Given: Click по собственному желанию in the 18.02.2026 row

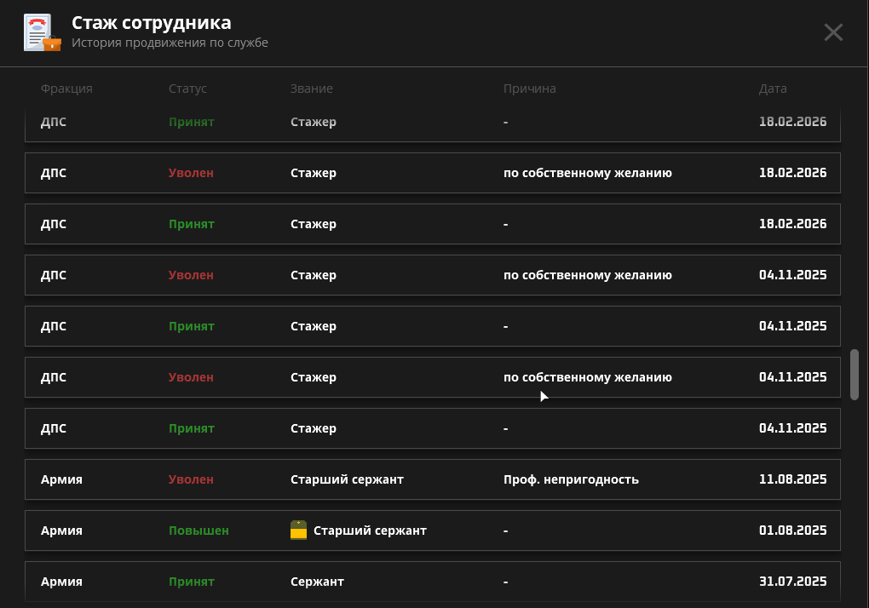Looking at the screenshot, I should (x=588, y=173).
